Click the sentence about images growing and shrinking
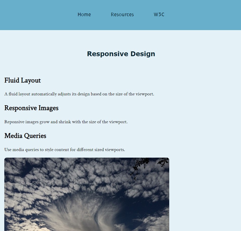The width and height of the screenshot is (241, 231). pyautogui.click(x=66, y=122)
